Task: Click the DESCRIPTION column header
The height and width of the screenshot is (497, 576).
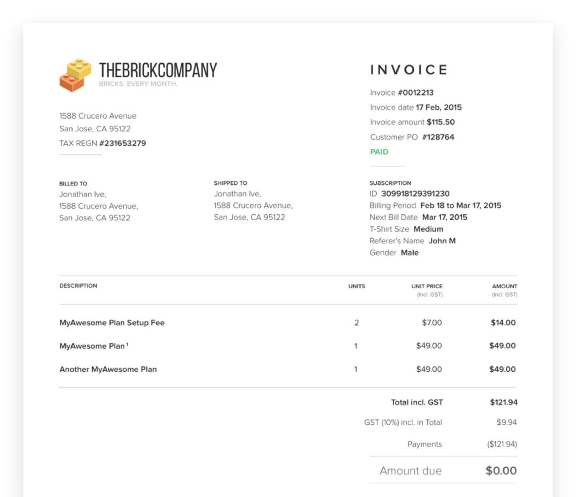Action: click(x=78, y=285)
